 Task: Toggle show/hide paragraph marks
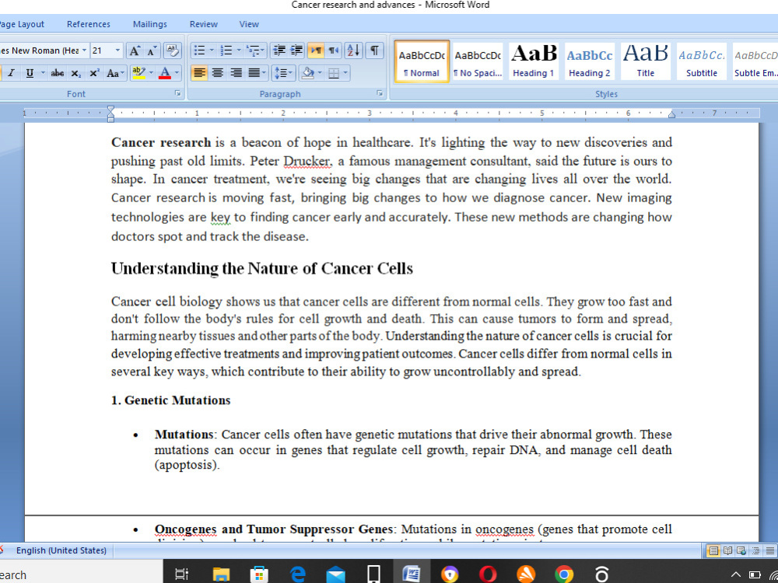tap(375, 51)
